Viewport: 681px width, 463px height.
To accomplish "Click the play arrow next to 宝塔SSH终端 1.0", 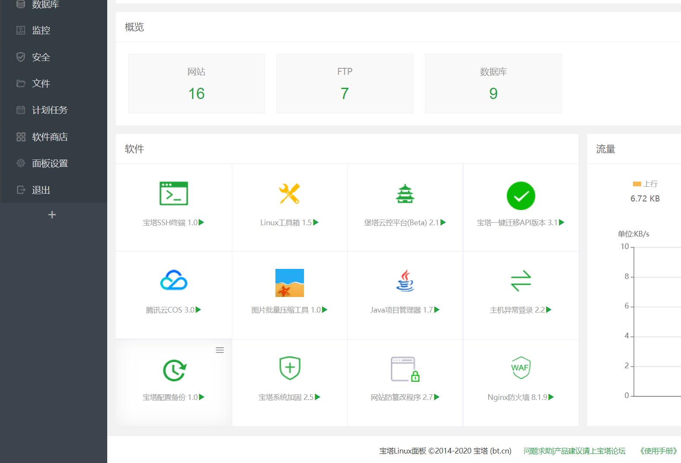I will coord(201,222).
